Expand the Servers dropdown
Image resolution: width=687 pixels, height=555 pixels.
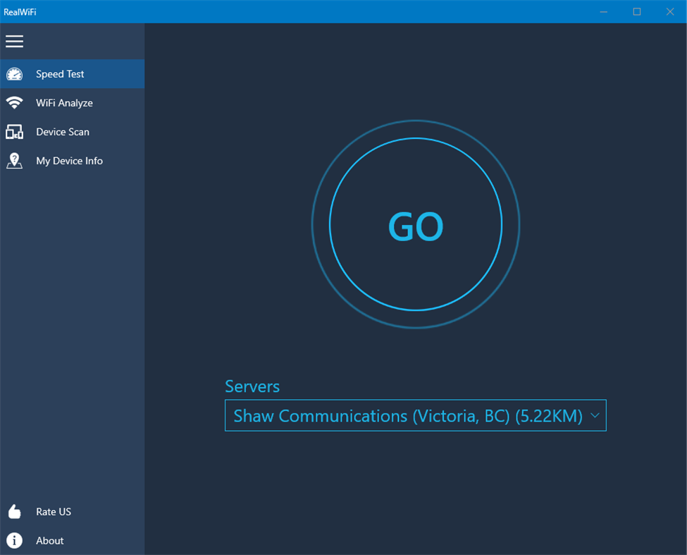click(x=415, y=415)
